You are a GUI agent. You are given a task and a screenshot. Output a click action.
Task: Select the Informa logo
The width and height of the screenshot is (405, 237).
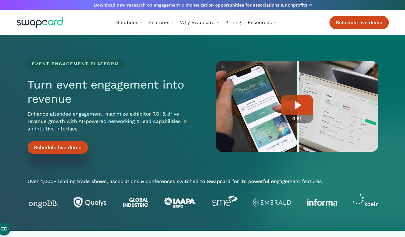pos(322,203)
